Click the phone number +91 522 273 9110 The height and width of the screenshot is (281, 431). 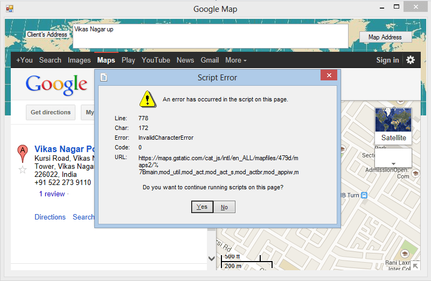coord(62,182)
